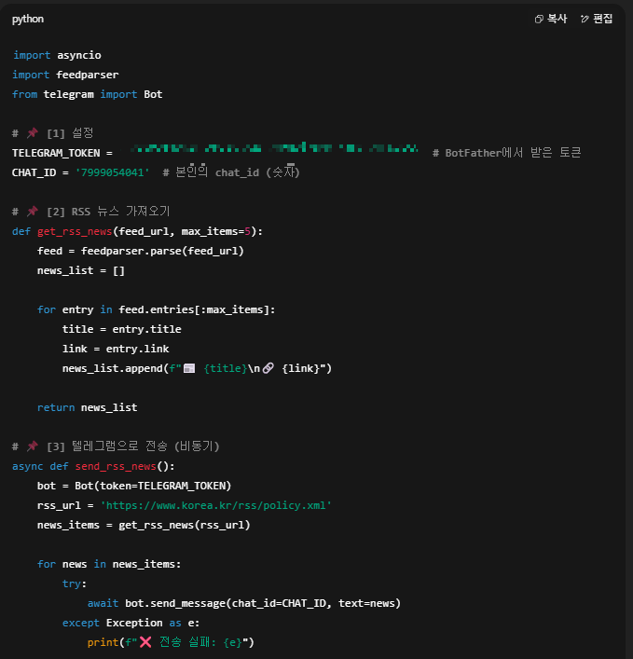Click the korea.kr RSS policy URL string
This screenshot has width=633, height=659.
(216, 505)
